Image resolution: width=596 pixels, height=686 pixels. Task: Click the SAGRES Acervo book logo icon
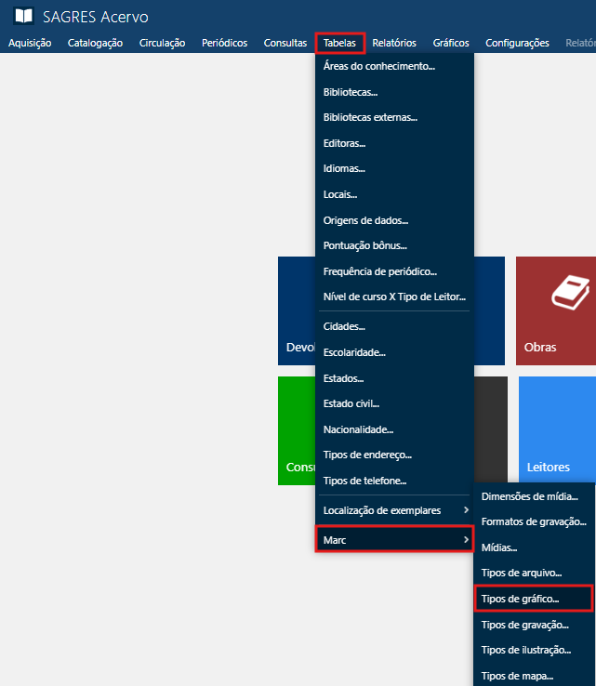pyautogui.click(x=23, y=17)
